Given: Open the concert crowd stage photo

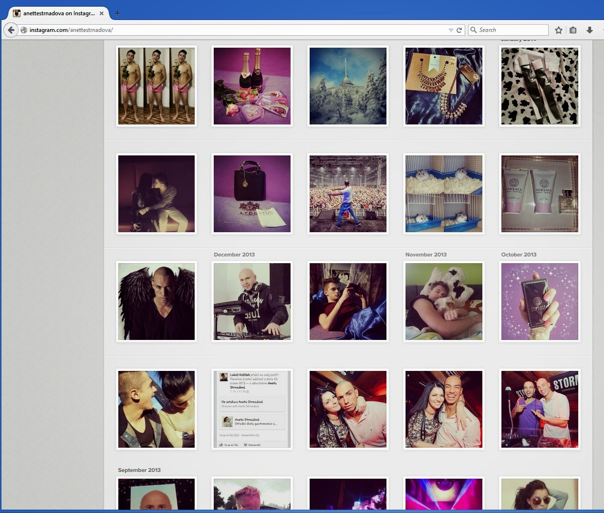Looking at the screenshot, I should [348, 194].
